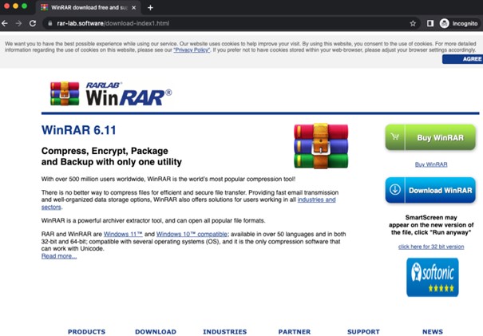This screenshot has width=483, height=336.
Task: Click the green Buy WinRAR button
Action: coord(430,137)
